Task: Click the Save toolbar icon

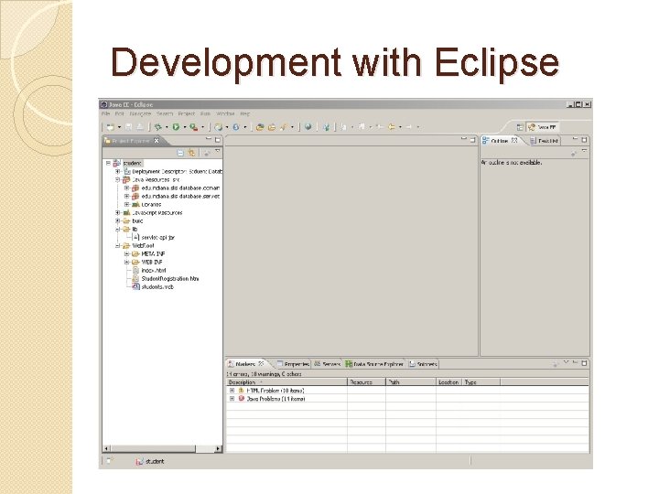Action: 129,127
